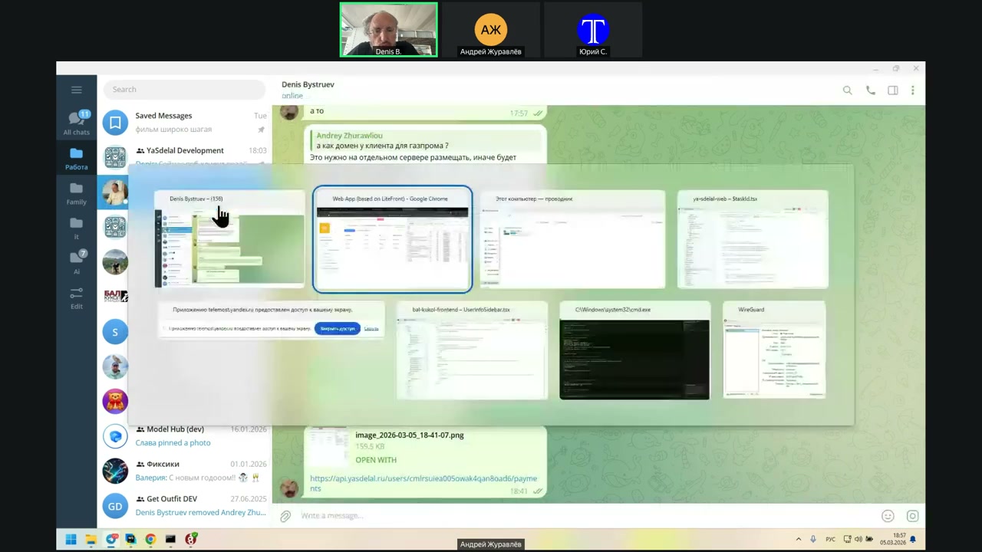Open the three-dot chat options menu
Image resolution: width=982 pixels, height=552 pixels.
pyautogui.click(x=912, y=90)
